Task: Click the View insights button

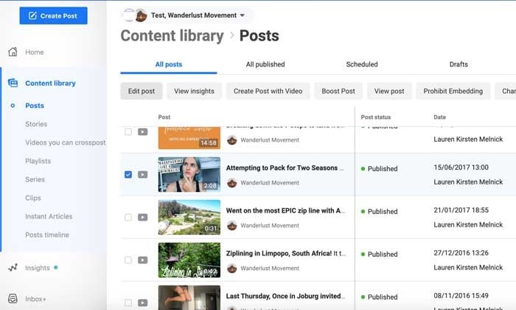Action: (194, 91)
